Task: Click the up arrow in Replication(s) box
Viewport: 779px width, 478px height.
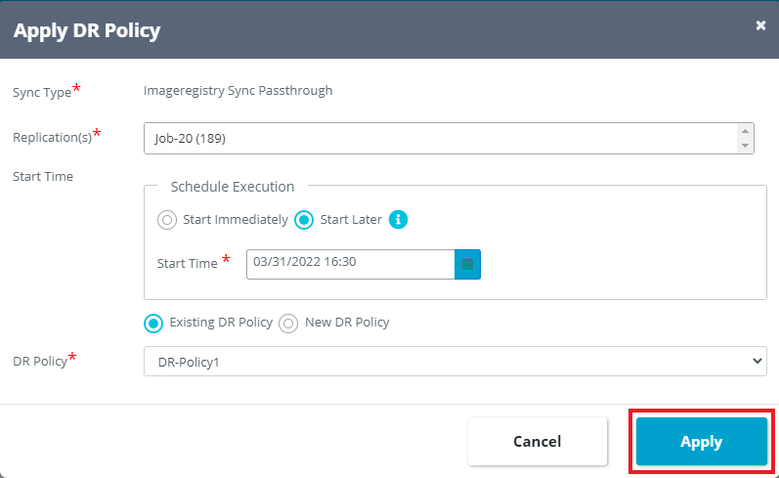Action: (746, 131)
